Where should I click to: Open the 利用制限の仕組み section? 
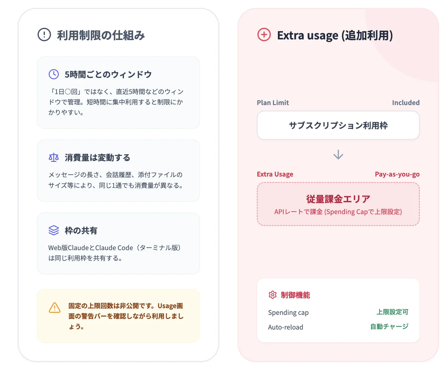click(x=101, y=35)
